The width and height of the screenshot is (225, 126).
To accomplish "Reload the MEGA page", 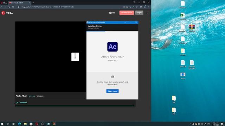I will point(9,7).
